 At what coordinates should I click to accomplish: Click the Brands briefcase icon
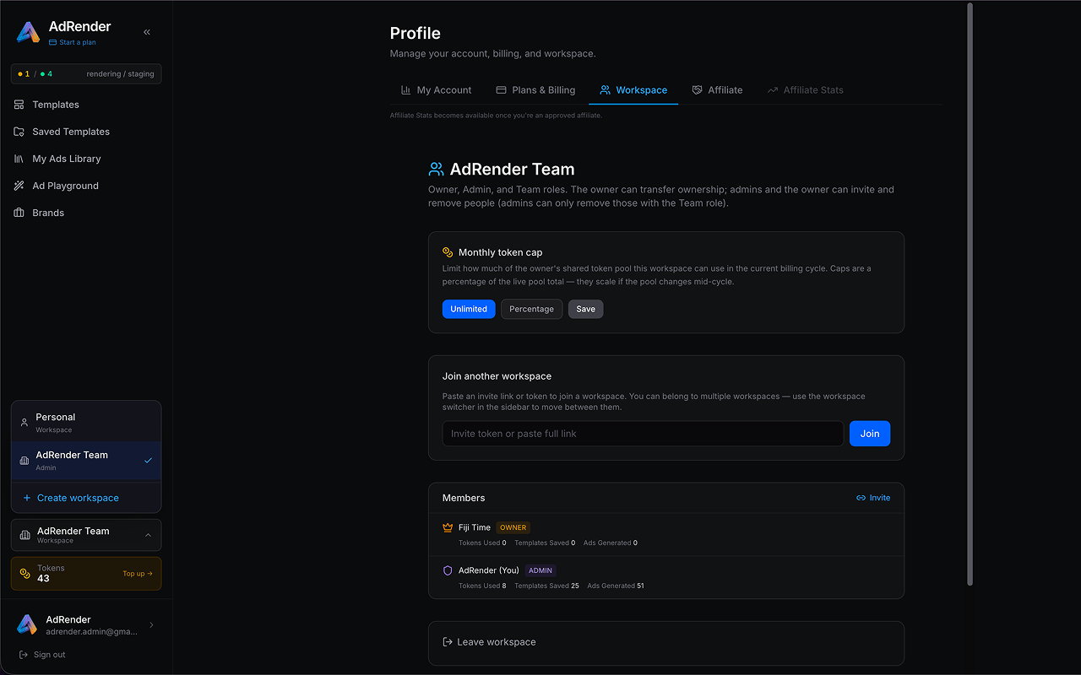tap(19, 213)
